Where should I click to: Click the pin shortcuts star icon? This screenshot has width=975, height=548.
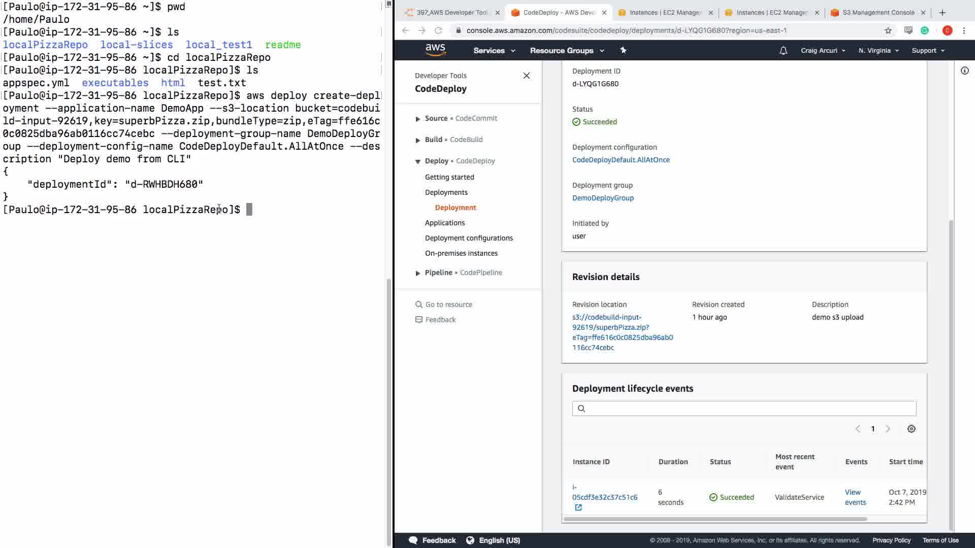click(x=623, y=50)
